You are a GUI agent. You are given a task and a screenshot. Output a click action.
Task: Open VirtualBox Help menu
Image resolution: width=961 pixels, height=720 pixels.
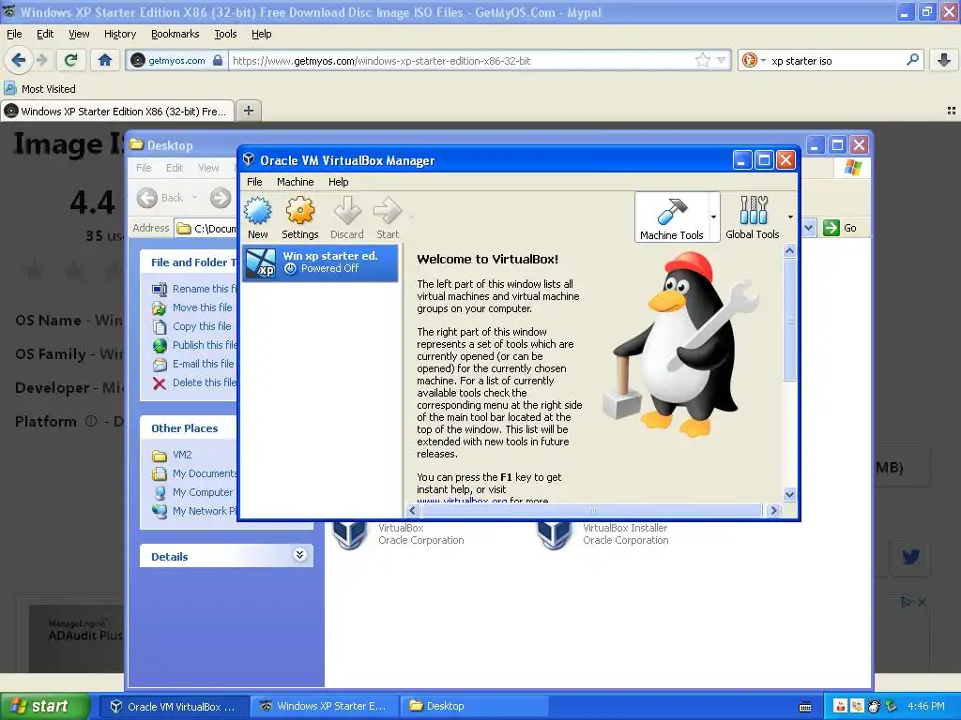click(338, 182)
